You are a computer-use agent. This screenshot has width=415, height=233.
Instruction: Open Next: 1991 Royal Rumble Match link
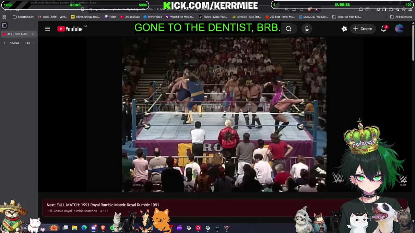pyautogui.click(x=103, y=205)
